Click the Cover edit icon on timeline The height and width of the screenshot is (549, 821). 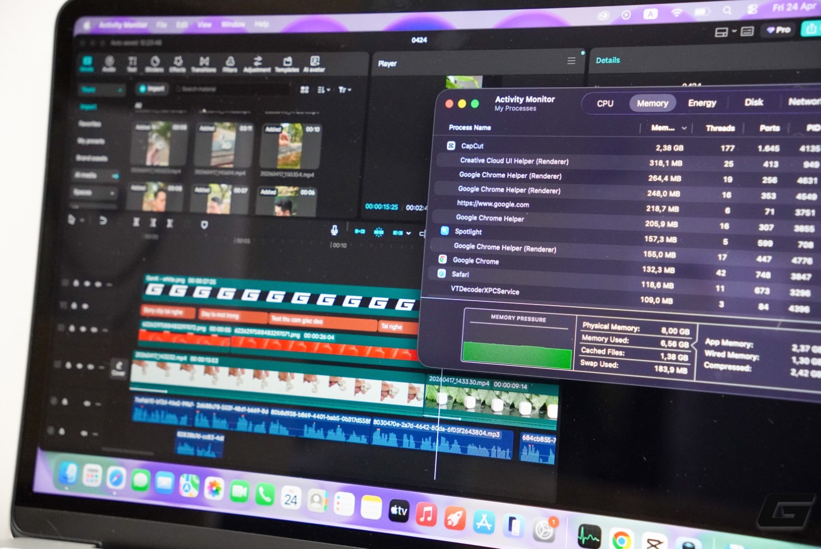pos(119,367)
